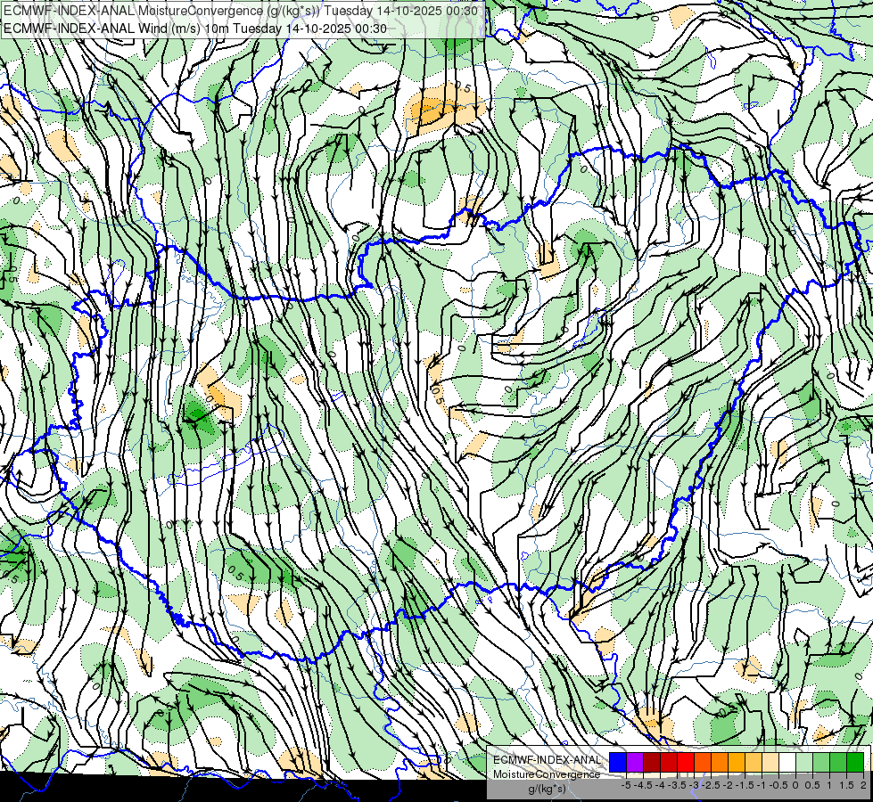This screenshot has height=802, width=873.
Task: Click the legend unit text 'g/(kg*s)'
Action: 548,789
